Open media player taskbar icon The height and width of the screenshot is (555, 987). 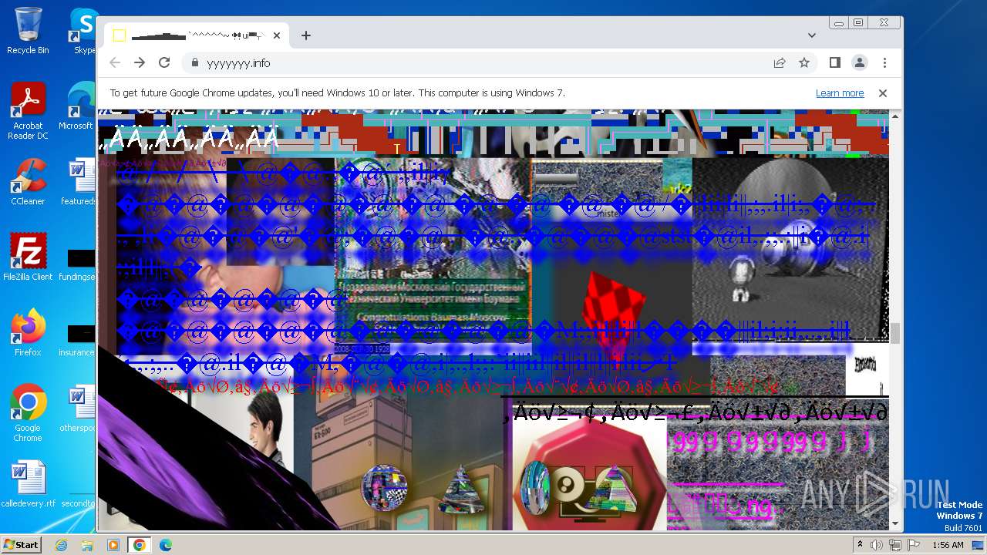coord(113,545)
